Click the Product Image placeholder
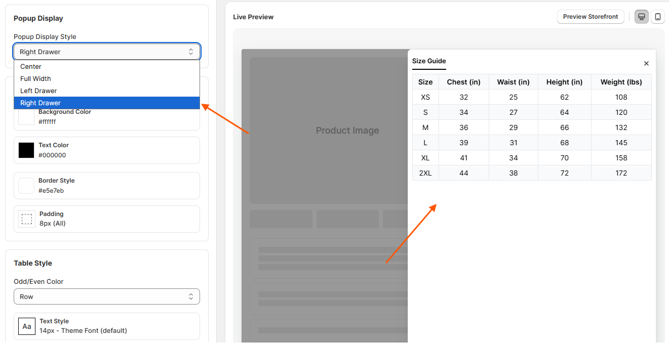The height and width of the screenshot is (343, 669). [329, 131]
